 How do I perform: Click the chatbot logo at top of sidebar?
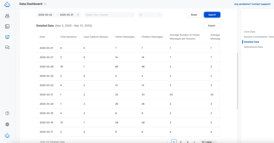click(x=7, y=5)
